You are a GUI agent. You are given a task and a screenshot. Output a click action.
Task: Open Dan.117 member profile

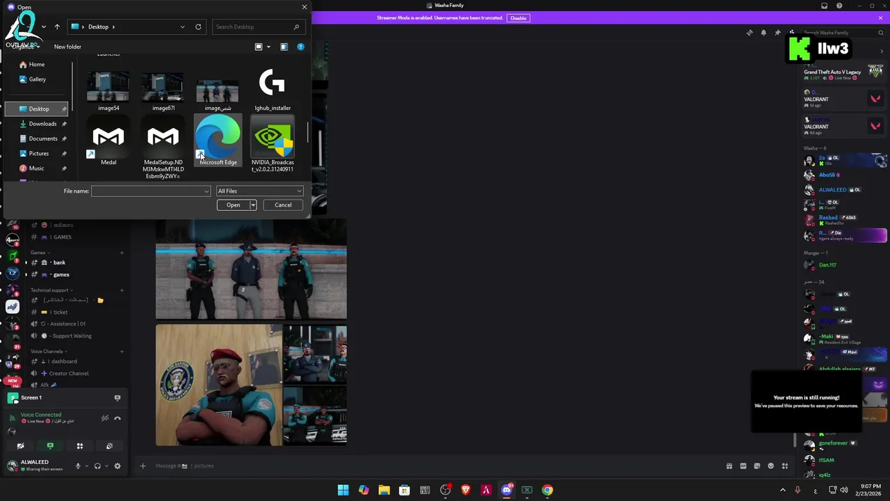827,264
